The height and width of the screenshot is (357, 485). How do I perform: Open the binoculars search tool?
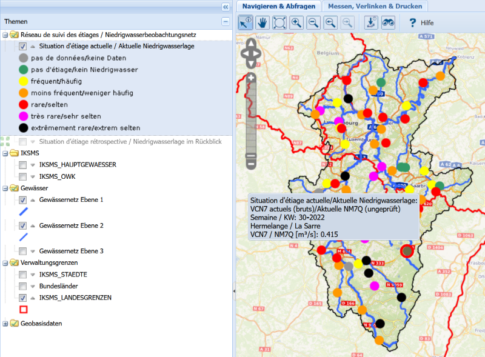click(388, 22)
